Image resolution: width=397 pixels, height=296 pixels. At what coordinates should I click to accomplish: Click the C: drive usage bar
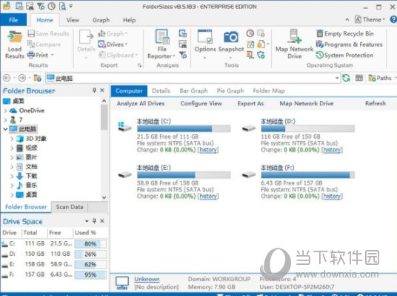pyautogui.click(x=184, y=128)
